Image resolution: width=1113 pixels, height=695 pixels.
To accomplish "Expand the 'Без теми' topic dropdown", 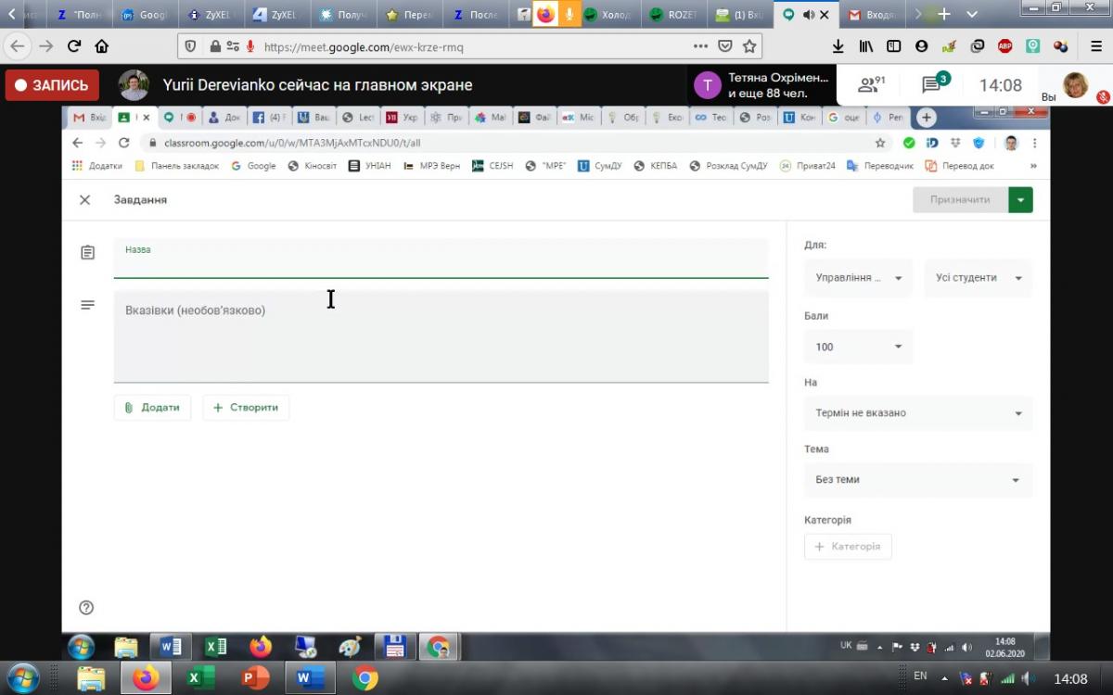I will tap(917, 480).
